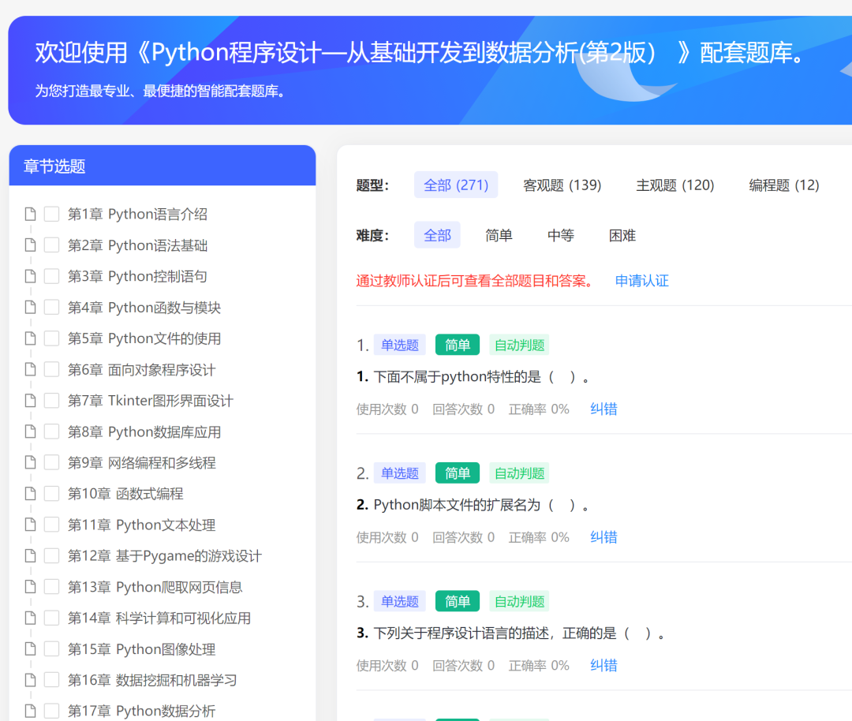This screenshot has width=852, height=721.
Task: Click 纠错 for question 2
Action: tap(603, 537)
